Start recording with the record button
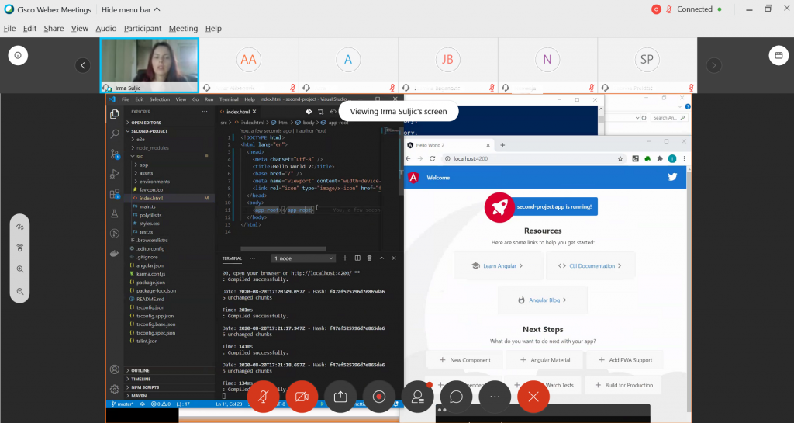 tap(379, 397)
